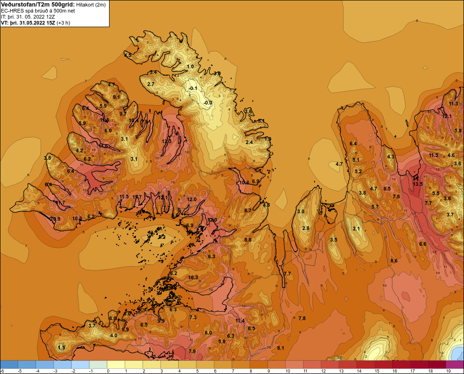Pick legend swatch between 13 and 14
464x374 pixels.
(348, 365)
